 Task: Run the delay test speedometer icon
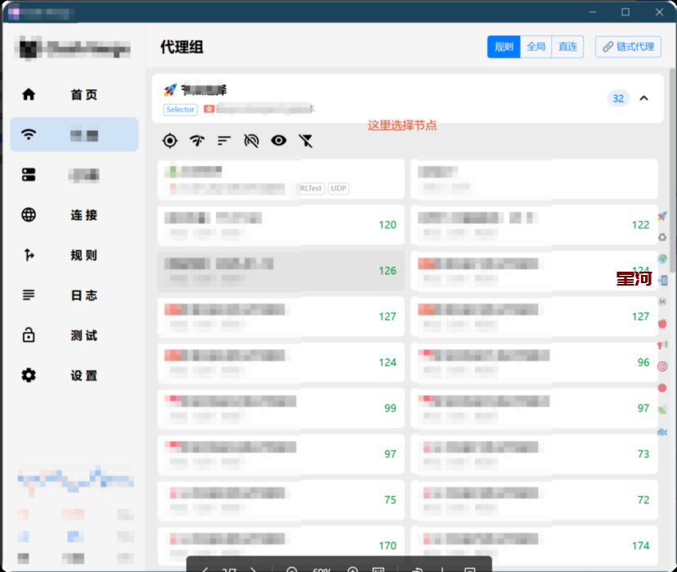[197, 141]
